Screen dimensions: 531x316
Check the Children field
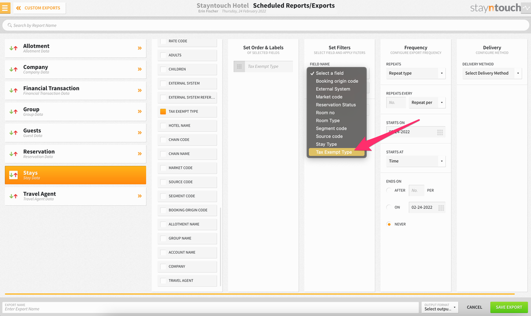pyautogui.click(x=163, y=69)
